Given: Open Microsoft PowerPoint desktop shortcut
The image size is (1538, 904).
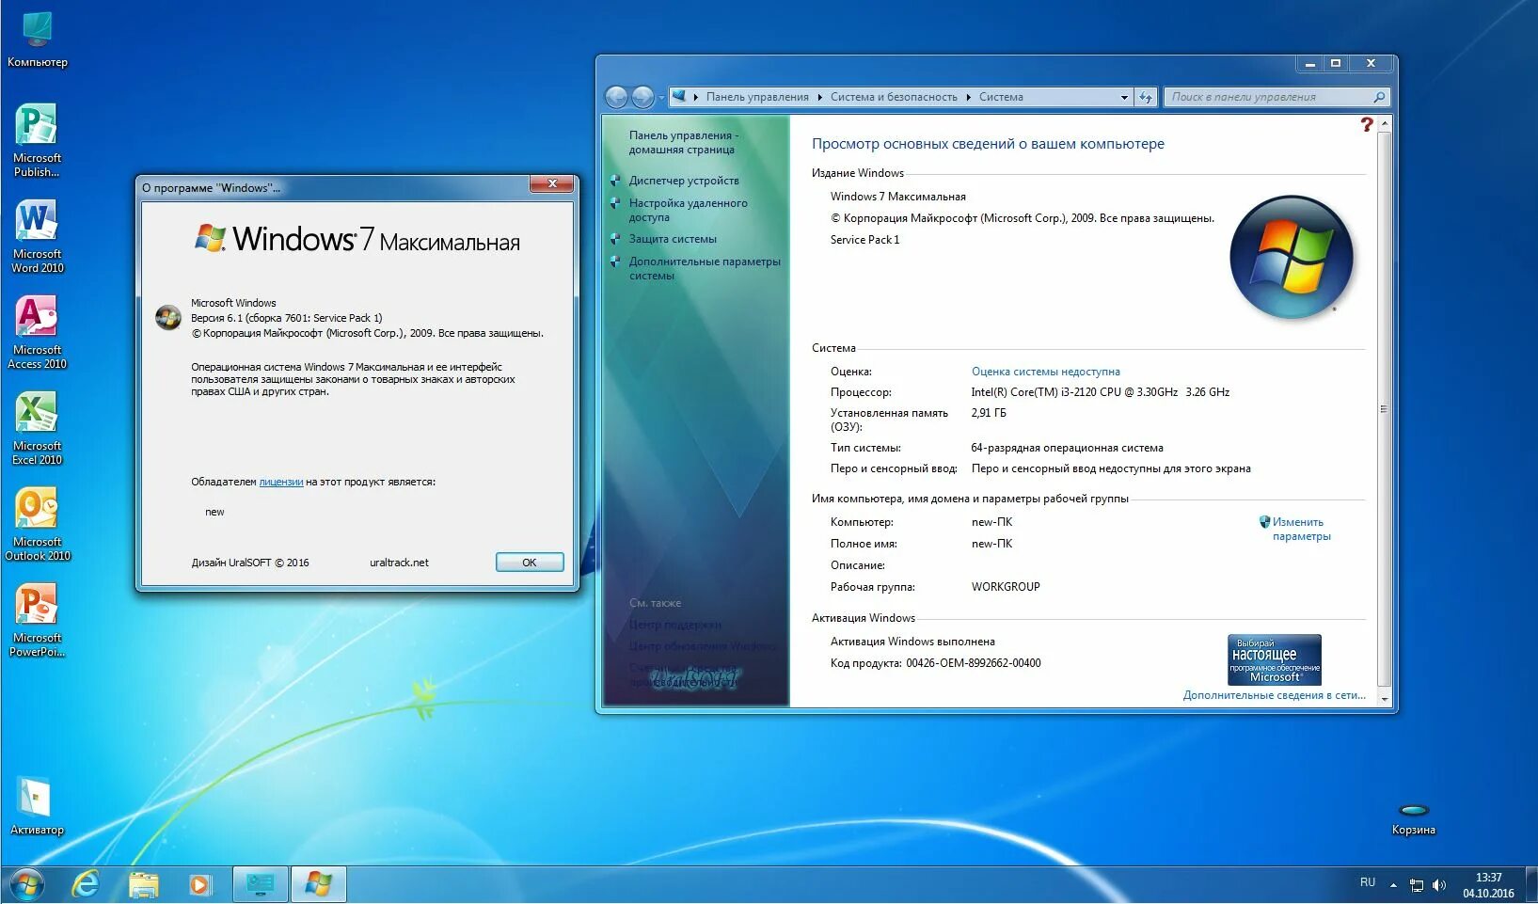Looking at the screenshot, I should [37, 620].
